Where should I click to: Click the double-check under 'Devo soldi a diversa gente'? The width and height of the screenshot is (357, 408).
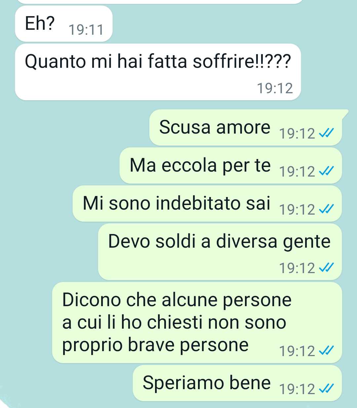[326, 268]
